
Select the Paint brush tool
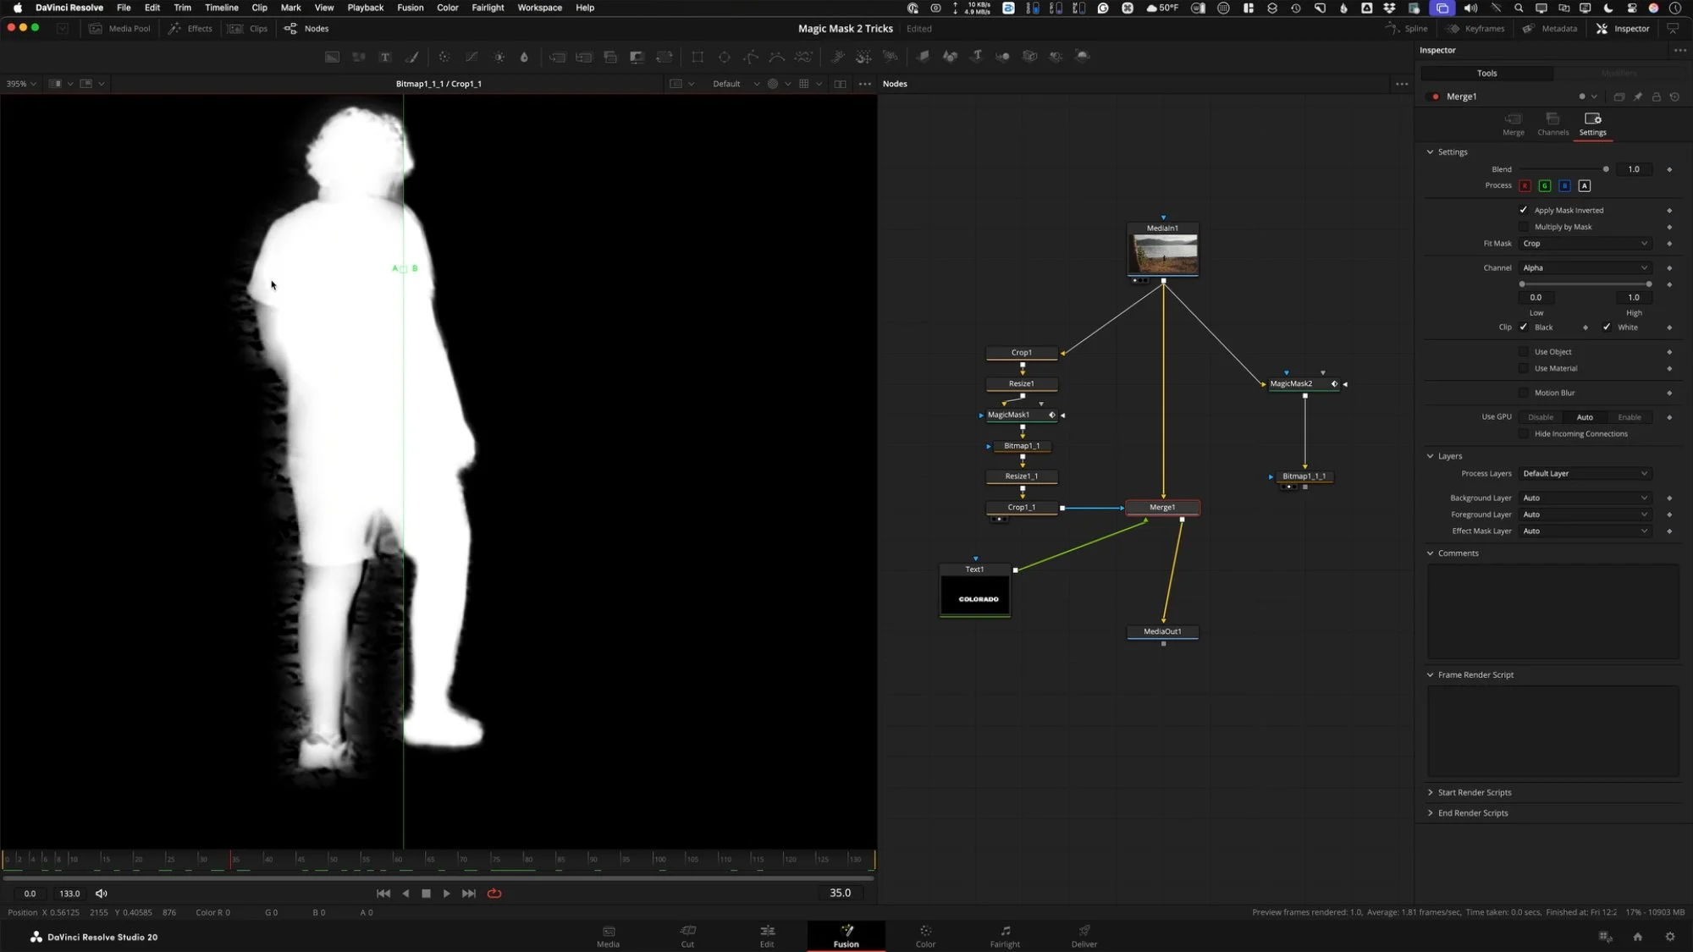click(x=412, y=57)
